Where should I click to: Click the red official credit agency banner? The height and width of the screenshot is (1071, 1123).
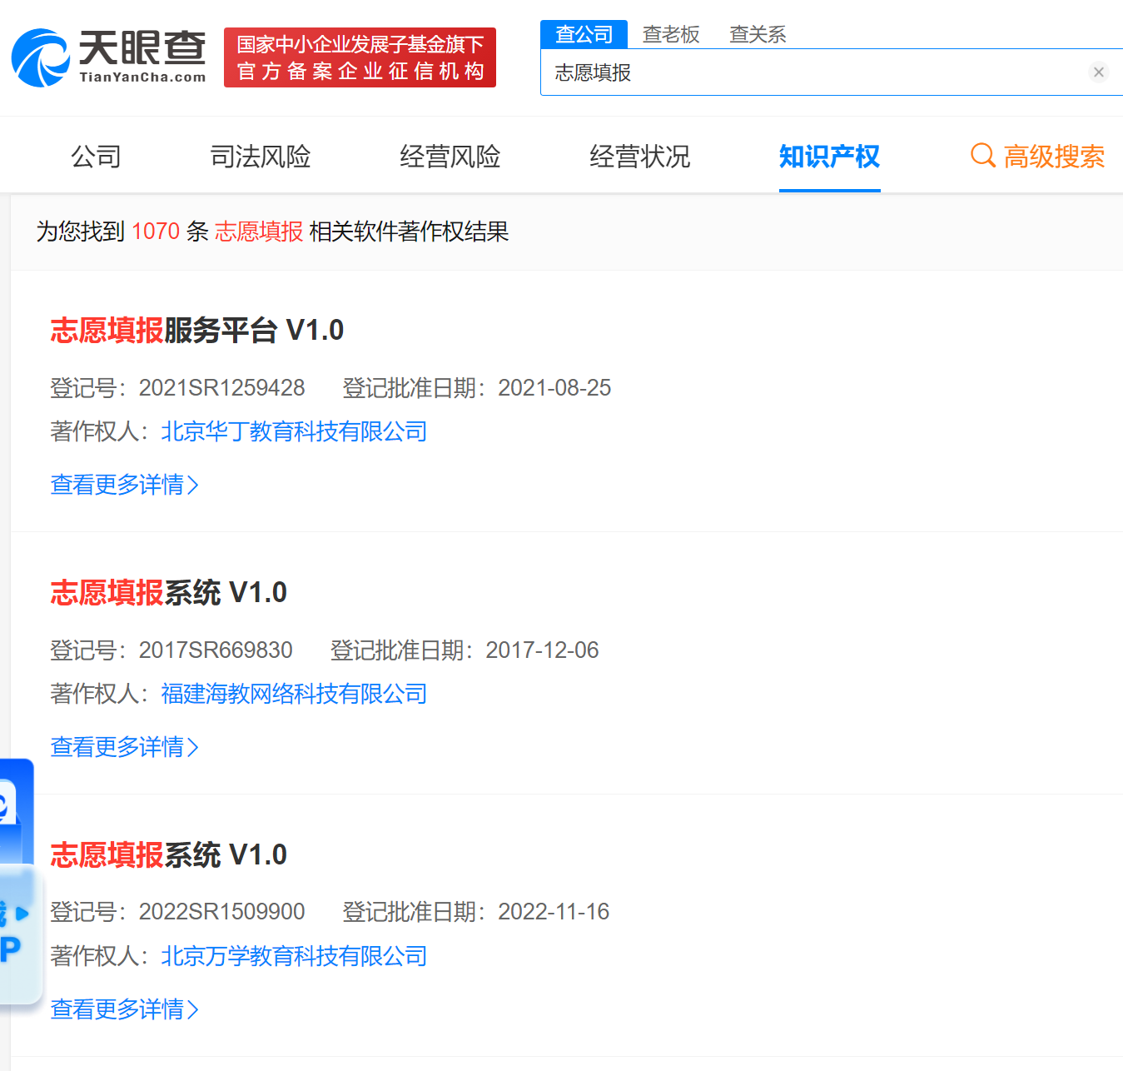tap(360, 57)
